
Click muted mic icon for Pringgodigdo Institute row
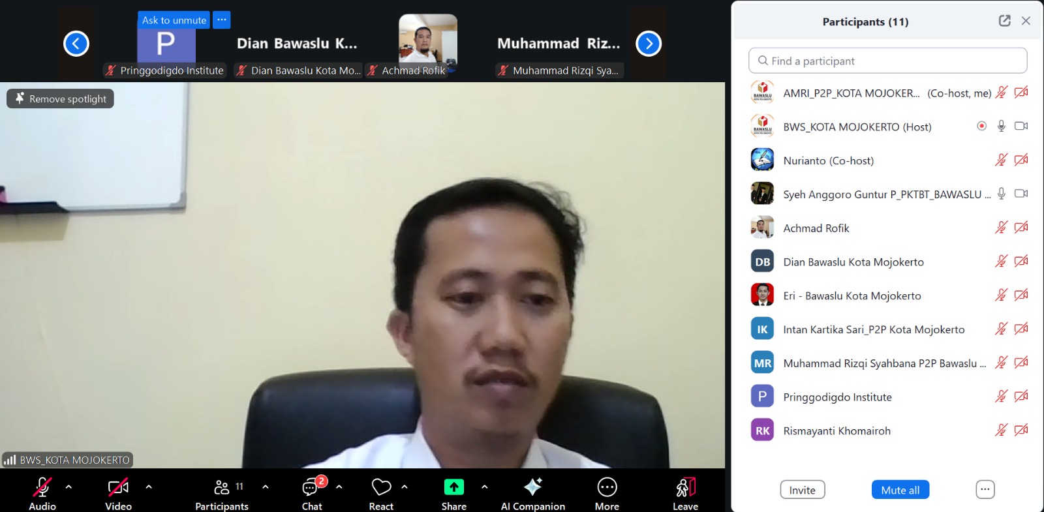point(1002,397)
